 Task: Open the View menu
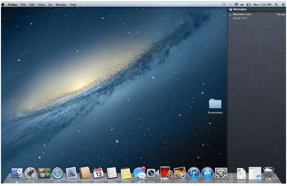pos(41,5)
